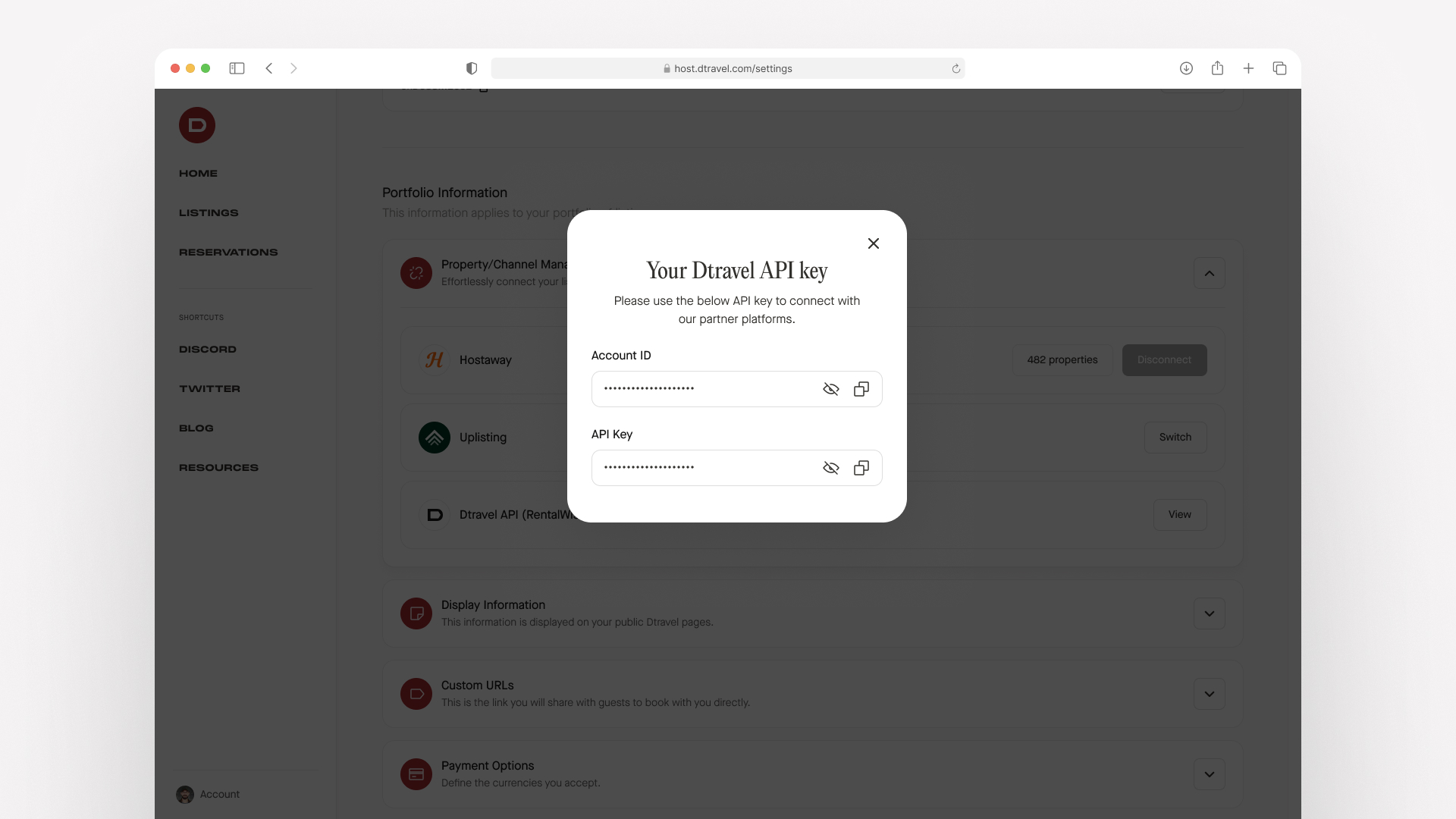View the Dtravel API integration
The width and height of the screenshot is (1456, 819).
click(x=1180, y=515)
